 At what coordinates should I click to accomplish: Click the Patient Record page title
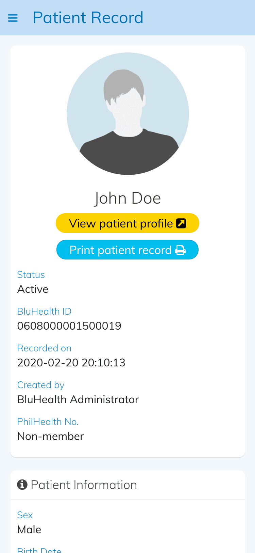tap(88, 18)
